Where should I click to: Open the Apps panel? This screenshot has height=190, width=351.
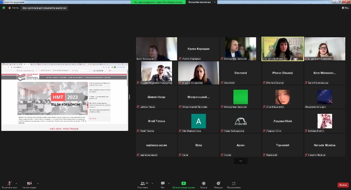click(234, 184)
